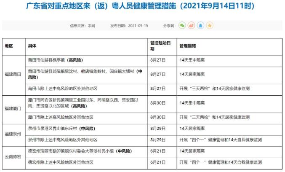
Task: Click the 发布日期：2021-09-15 text
Action: tap(129, 26)
